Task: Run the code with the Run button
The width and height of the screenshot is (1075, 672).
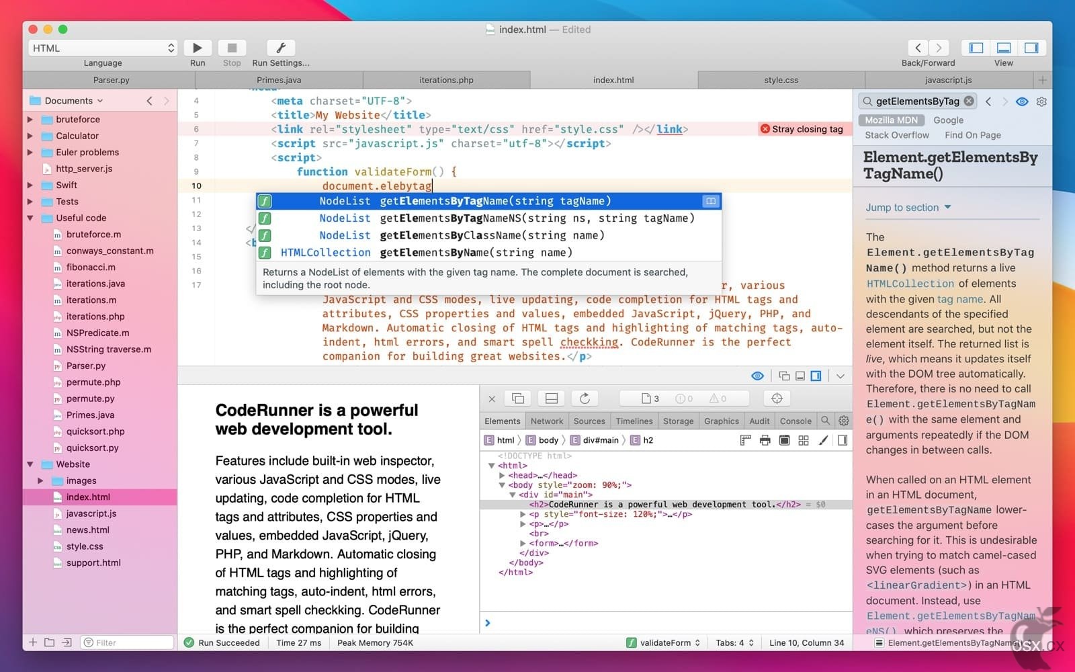Action: [198, 48]
